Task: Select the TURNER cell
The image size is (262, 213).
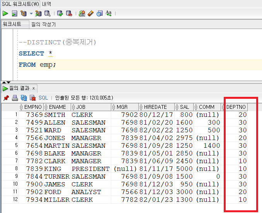Action: (x=57, y=176)
